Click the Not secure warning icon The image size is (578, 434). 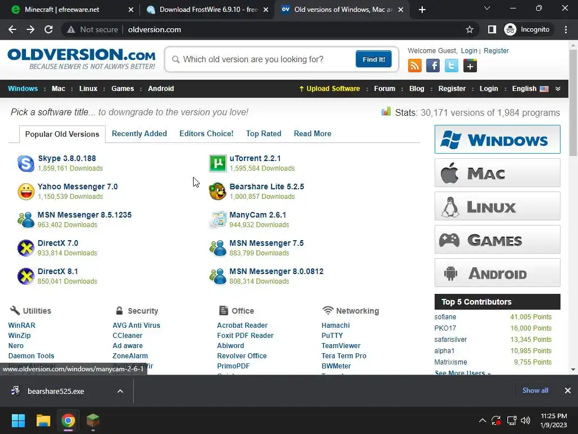click(x=71, y=29)
